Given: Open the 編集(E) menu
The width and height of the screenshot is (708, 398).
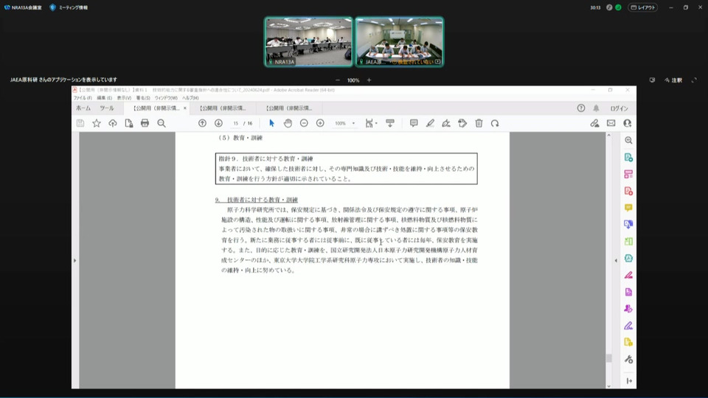Looking at the screenshot, I should point(104,98).
